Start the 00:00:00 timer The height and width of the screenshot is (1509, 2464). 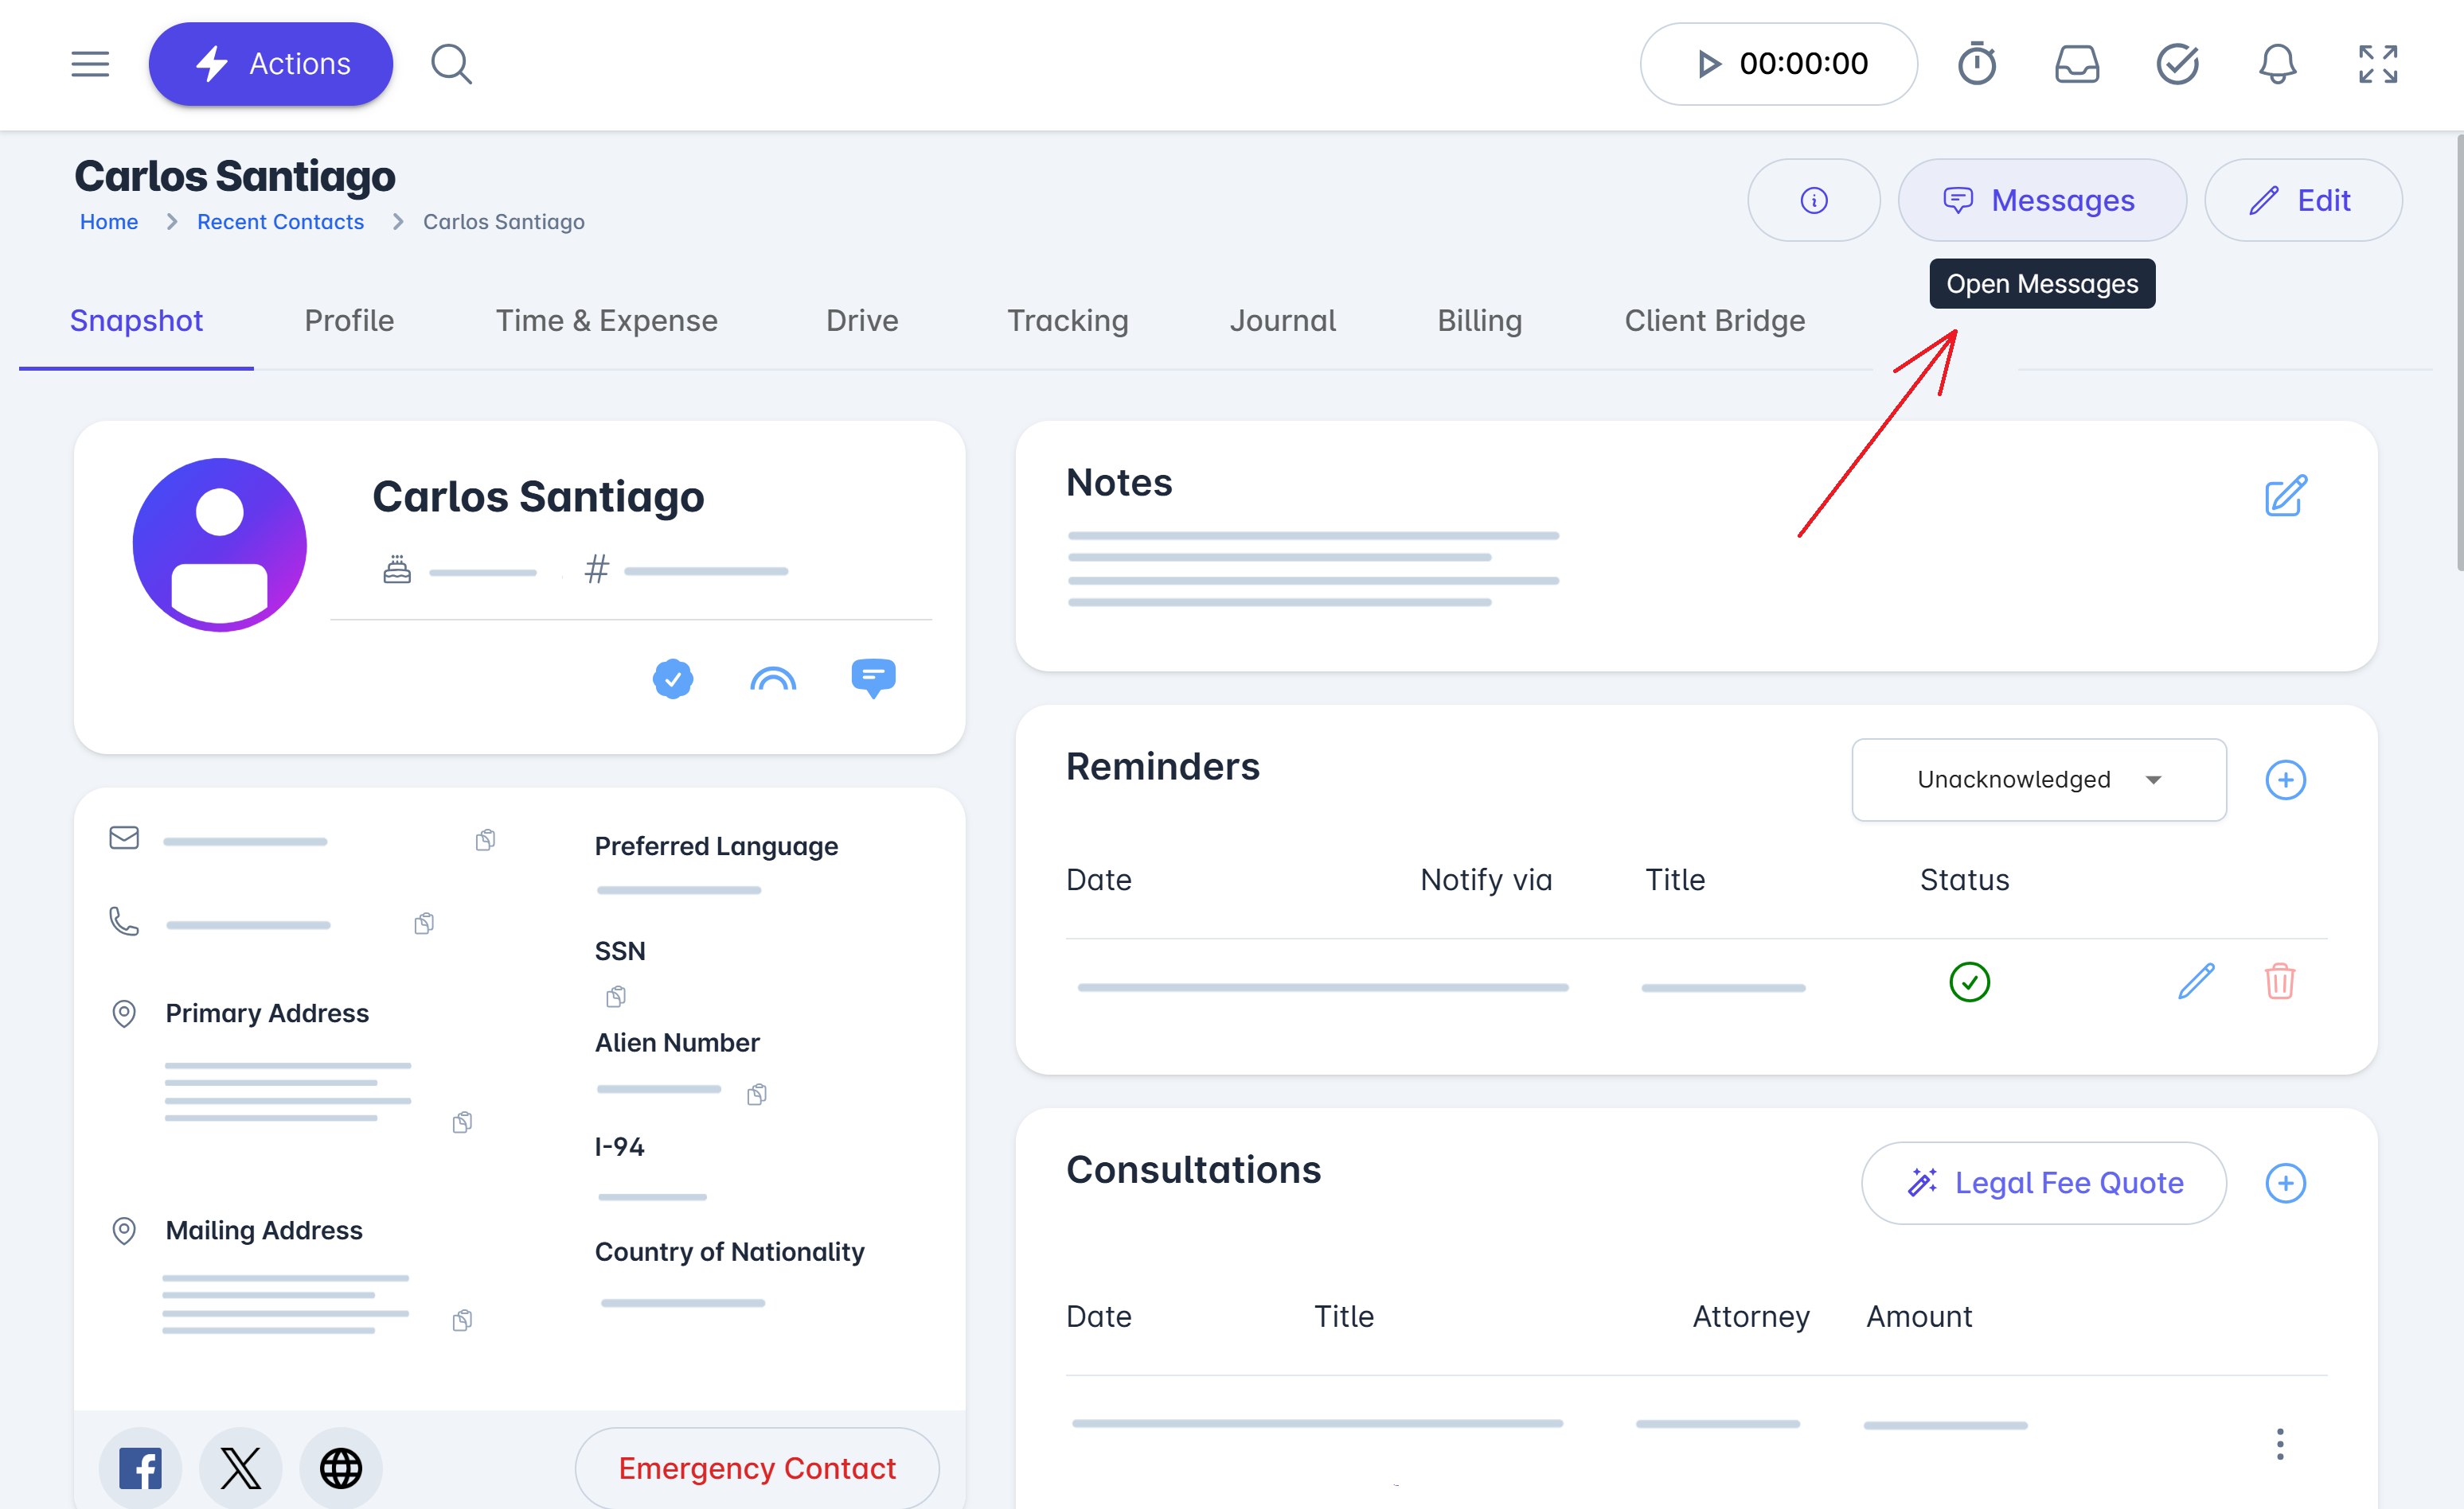pos(1709,64)
